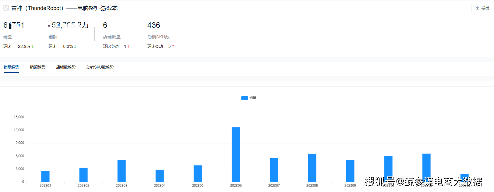This screenshot has width=494, height=192.
Task: Click the 6,000 y-axis label
Action: coord(20,156)
